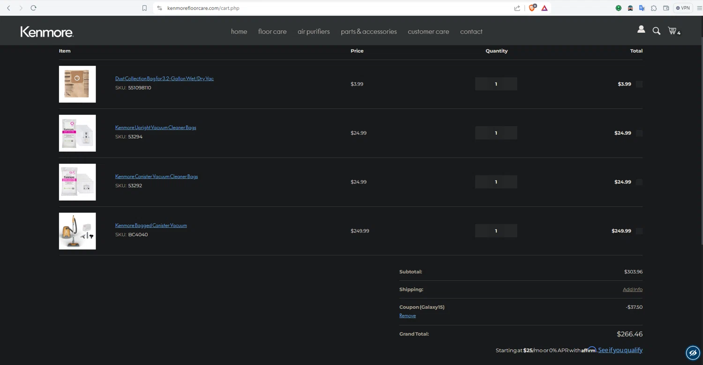
Task: Click the Canister Vacuum Cleaner Bags thumbnail
Action: point(77,182)
